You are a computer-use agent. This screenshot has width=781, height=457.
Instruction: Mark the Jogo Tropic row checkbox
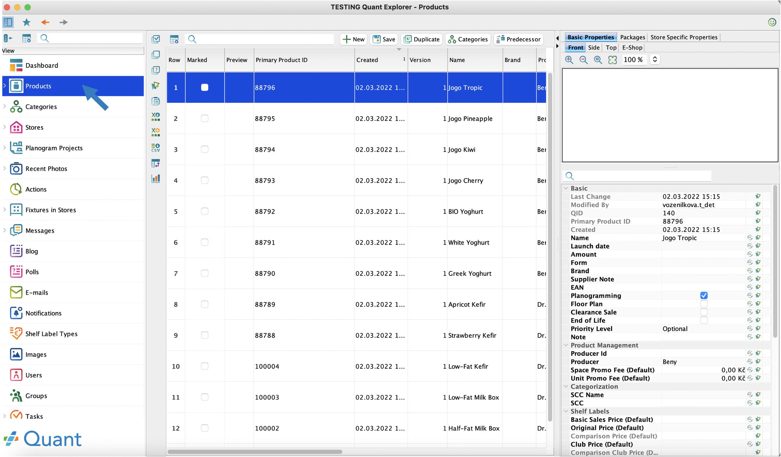205,88
